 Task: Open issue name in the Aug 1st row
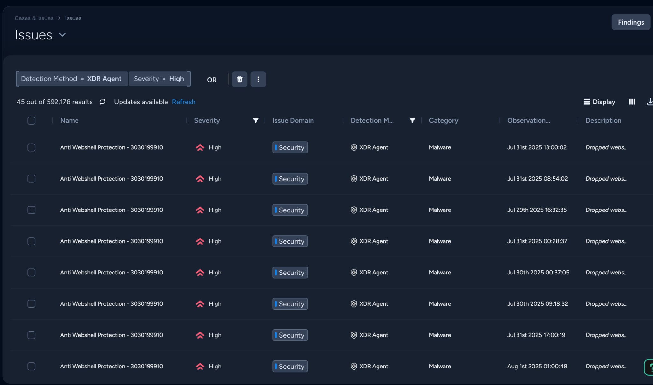pos(112,366)
